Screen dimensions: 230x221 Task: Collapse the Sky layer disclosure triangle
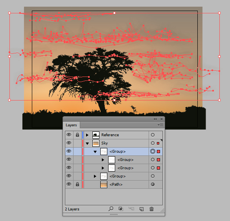click(87, 143)
